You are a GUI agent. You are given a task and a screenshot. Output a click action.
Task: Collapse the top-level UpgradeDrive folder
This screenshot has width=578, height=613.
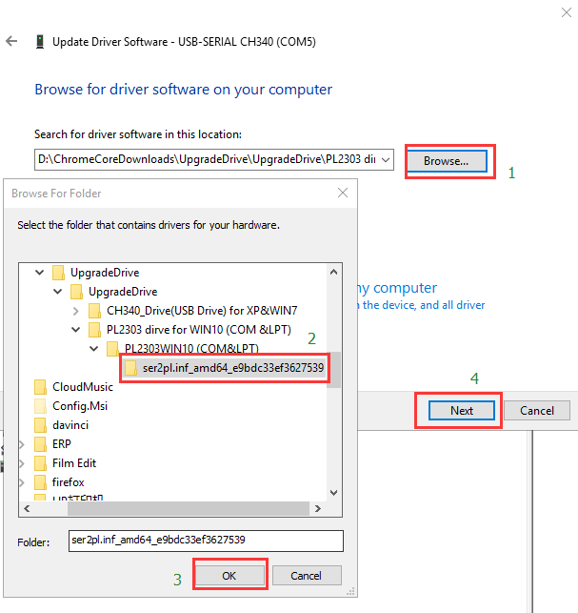point(40,273)
